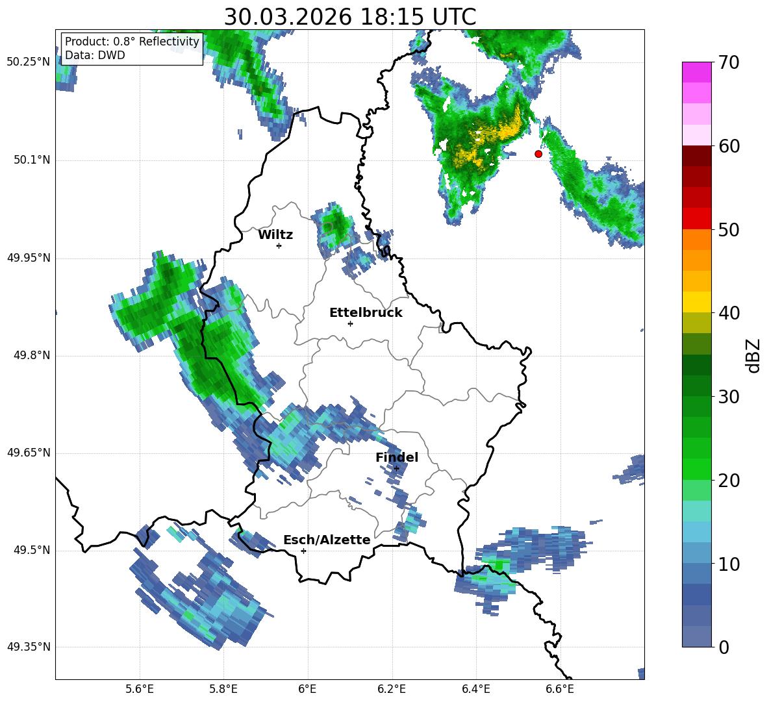Image resolution: width=769 pixels, height=702 pixels.
Task: Click the Findel city label
Action: 397,457
